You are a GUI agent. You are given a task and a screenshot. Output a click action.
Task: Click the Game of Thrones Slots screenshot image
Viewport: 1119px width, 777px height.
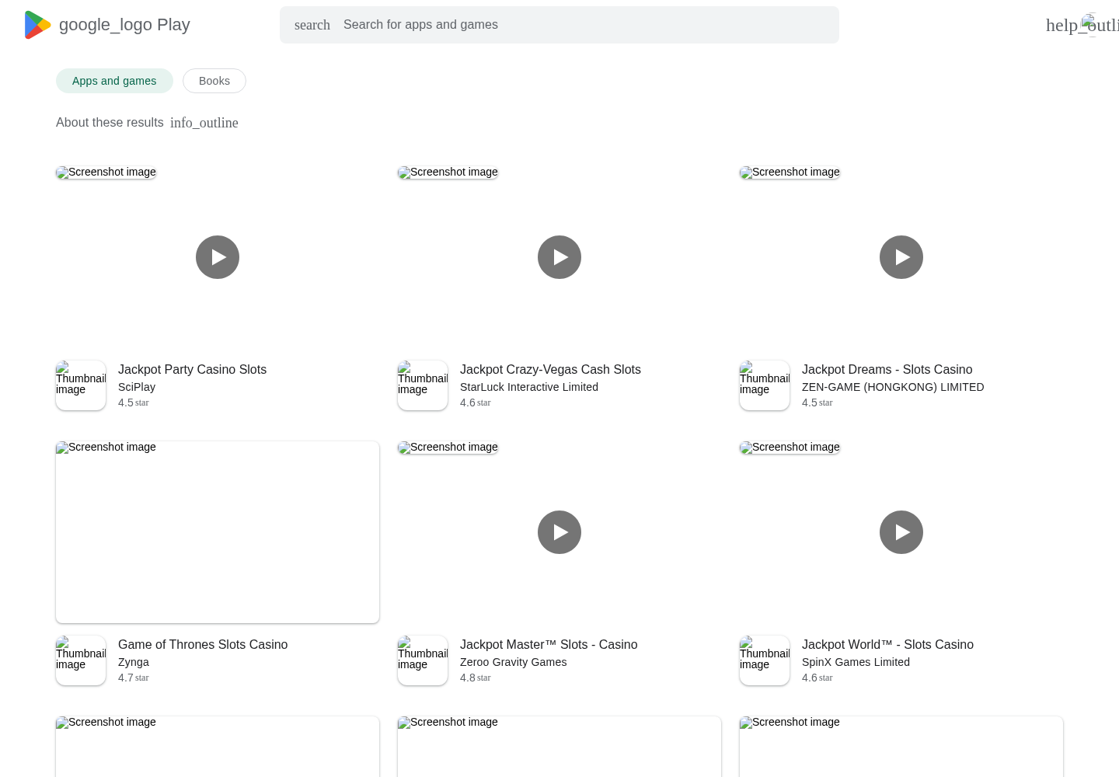218,532
